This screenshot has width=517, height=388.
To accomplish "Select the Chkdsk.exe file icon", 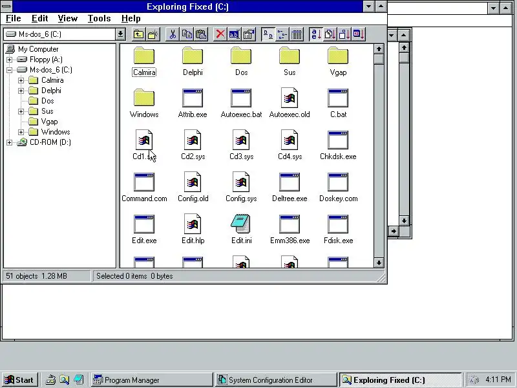I will (338, 140).
